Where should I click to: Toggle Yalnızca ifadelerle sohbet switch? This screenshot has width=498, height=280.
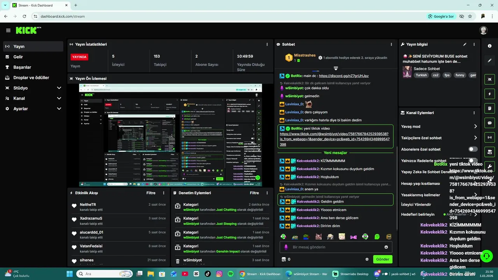473,161
